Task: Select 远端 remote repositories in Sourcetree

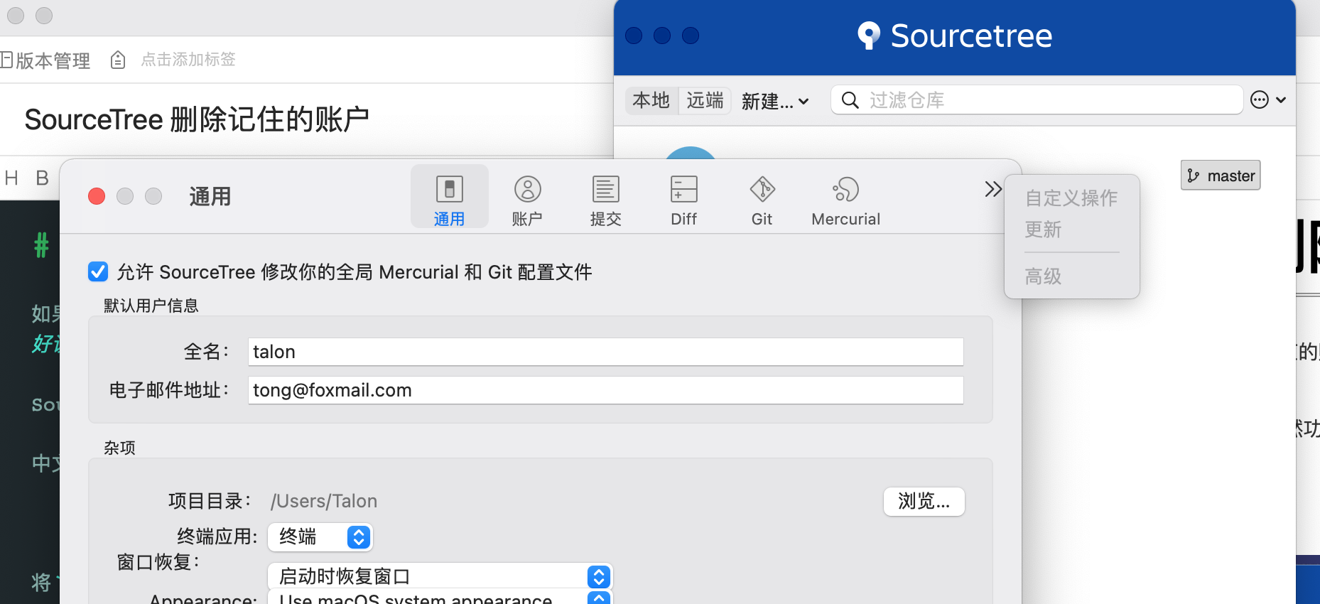Action: point(705,100)
